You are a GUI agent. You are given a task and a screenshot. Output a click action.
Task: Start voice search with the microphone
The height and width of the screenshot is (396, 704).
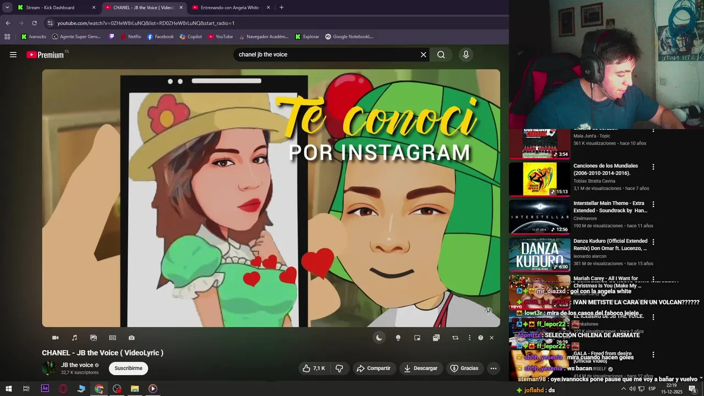(x=466, y=54)
